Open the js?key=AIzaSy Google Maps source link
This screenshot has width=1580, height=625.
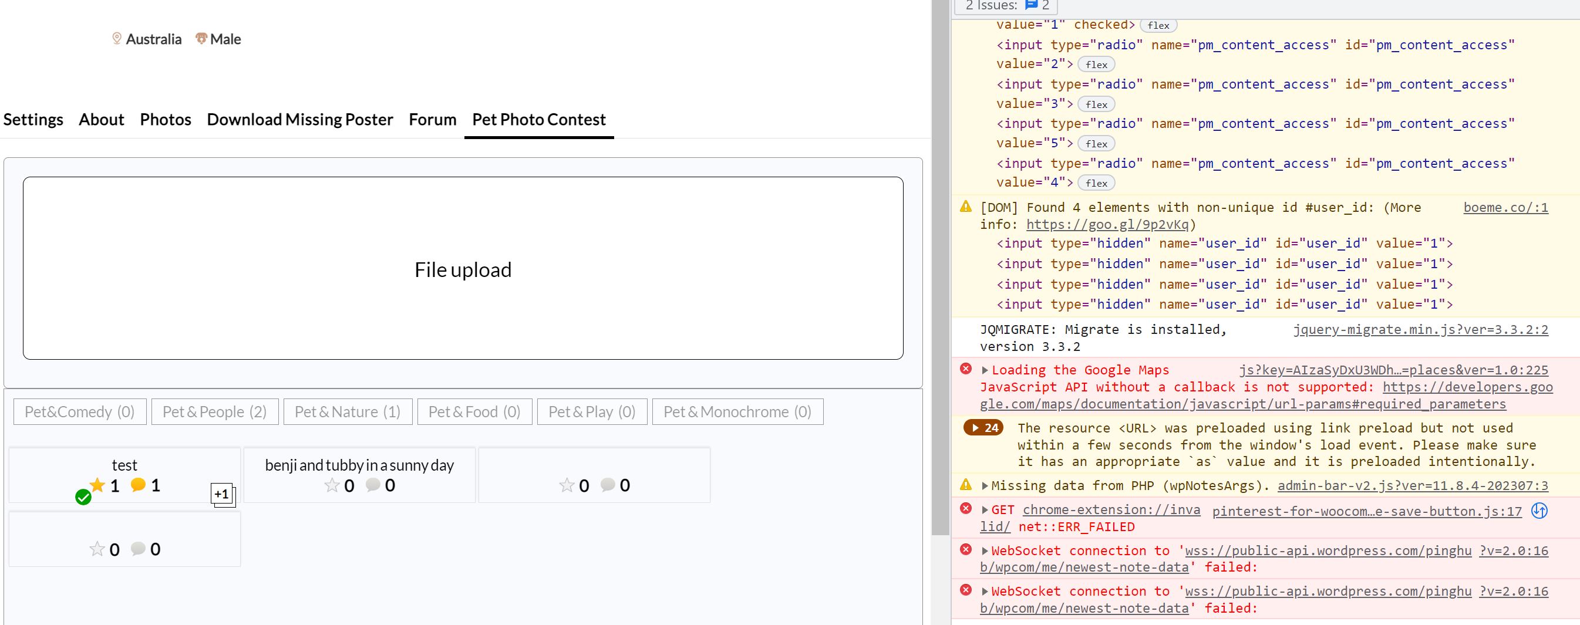[x=1393, y=370]
